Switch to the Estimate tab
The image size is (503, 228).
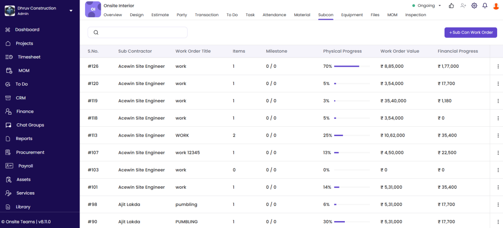point(160,15)
